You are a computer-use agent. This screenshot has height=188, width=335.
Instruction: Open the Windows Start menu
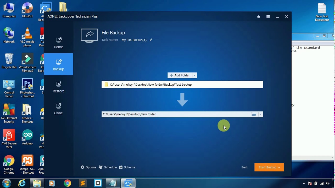(7, 183)
